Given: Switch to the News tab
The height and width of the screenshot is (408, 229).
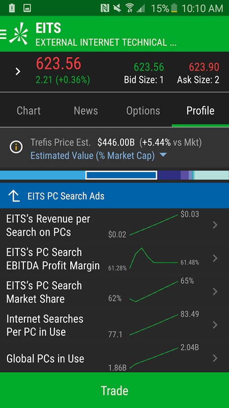Looking at the screenshot, I should [x=86, y=111].
